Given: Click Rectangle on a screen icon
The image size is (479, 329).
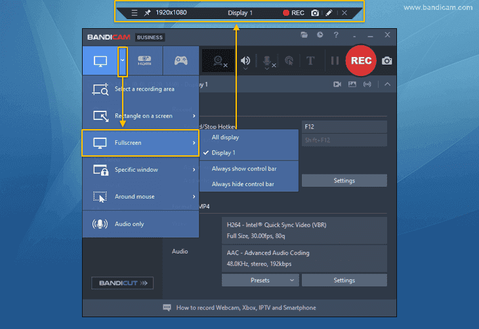Looking at the screenshot, I should (x=101, y=116).
